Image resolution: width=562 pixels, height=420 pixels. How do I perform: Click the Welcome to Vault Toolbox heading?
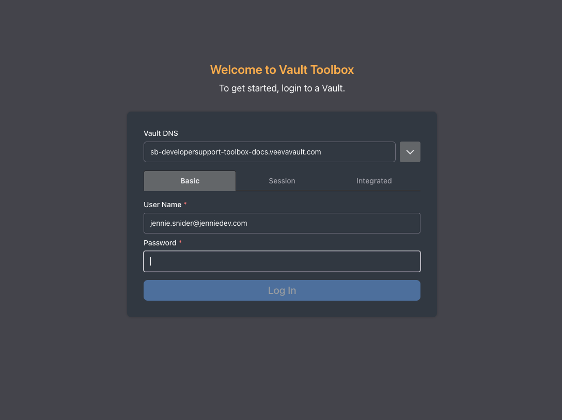282,70
